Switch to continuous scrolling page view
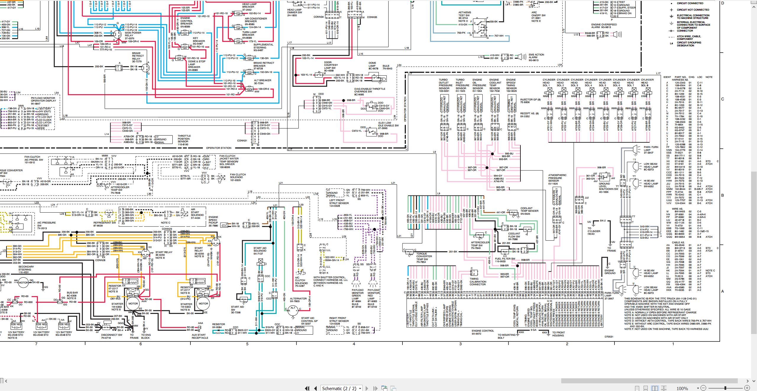Image resolution: width=757 pixels, height=391 pixels. (646, 388)
